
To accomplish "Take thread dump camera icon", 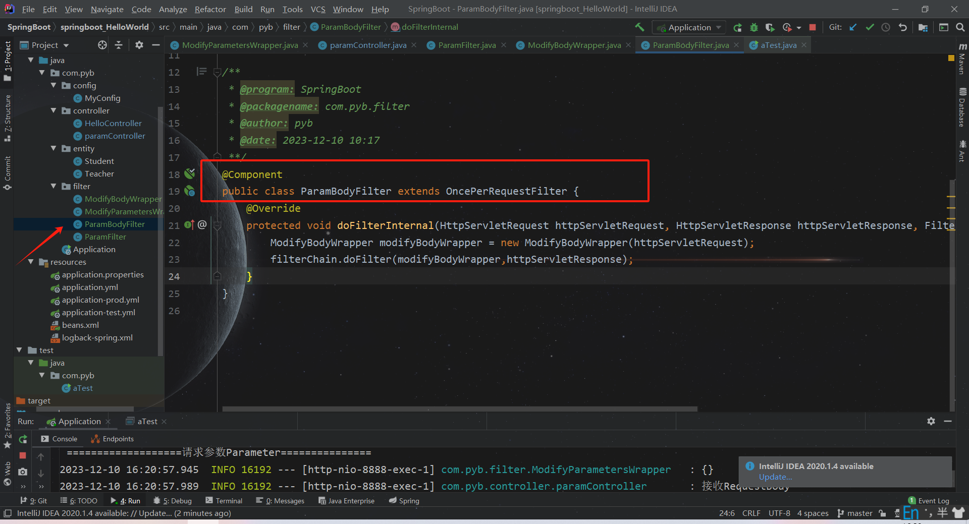I will (x=23, y=472).
